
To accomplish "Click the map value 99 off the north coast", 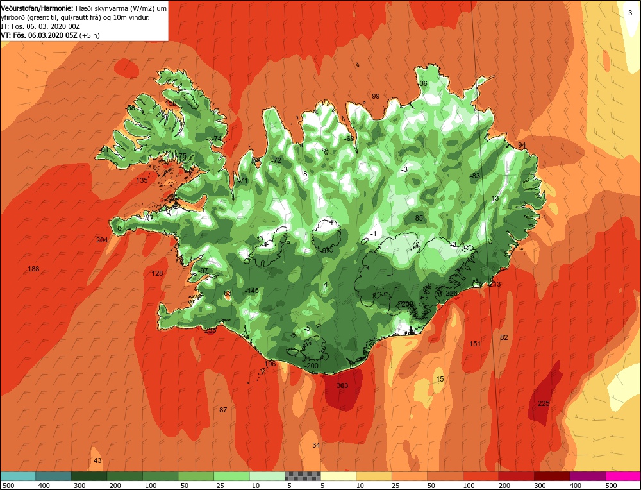I will pyautogui.click(x=376, y=97).
